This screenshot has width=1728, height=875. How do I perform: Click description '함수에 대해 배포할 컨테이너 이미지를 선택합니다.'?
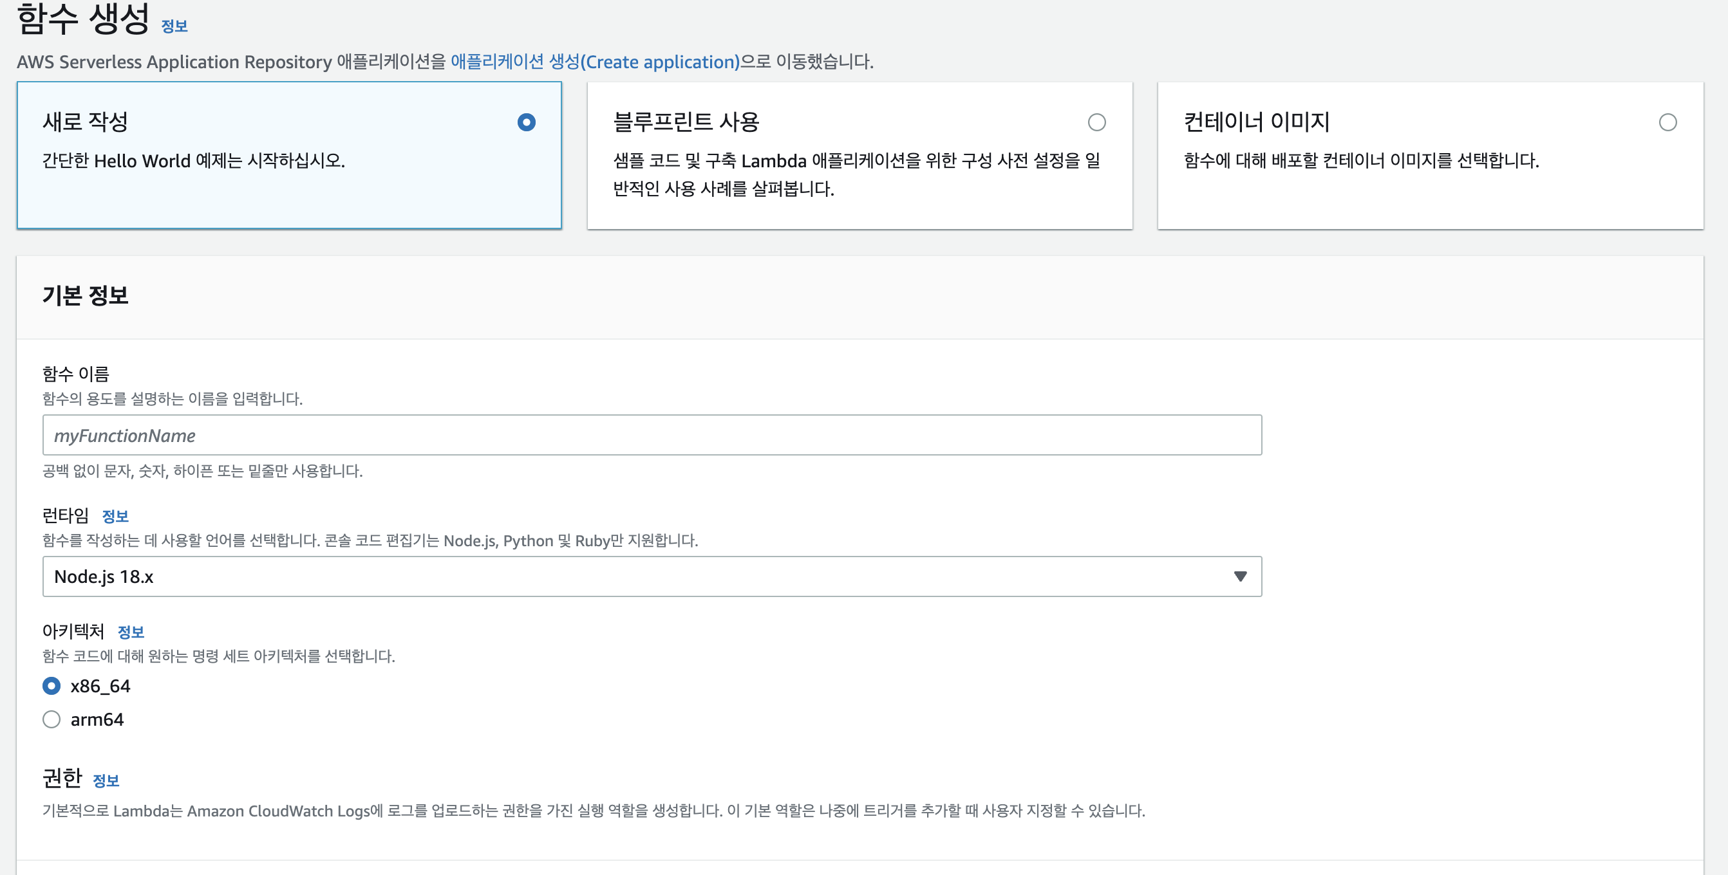[1361, 161]
